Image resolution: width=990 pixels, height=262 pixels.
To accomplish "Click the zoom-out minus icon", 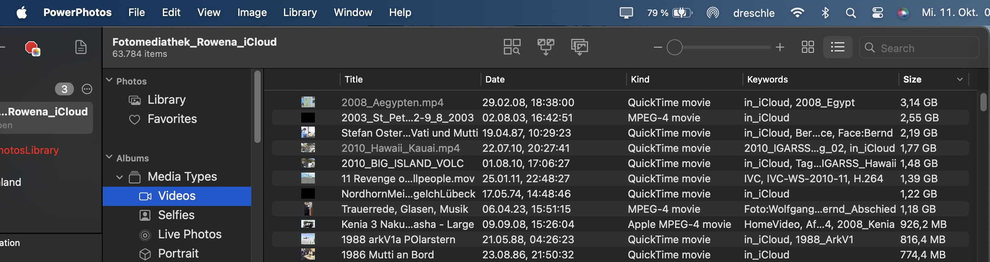I will point(657,47).
